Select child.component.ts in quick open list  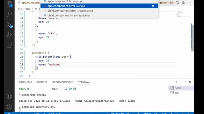tap(99, 16)
